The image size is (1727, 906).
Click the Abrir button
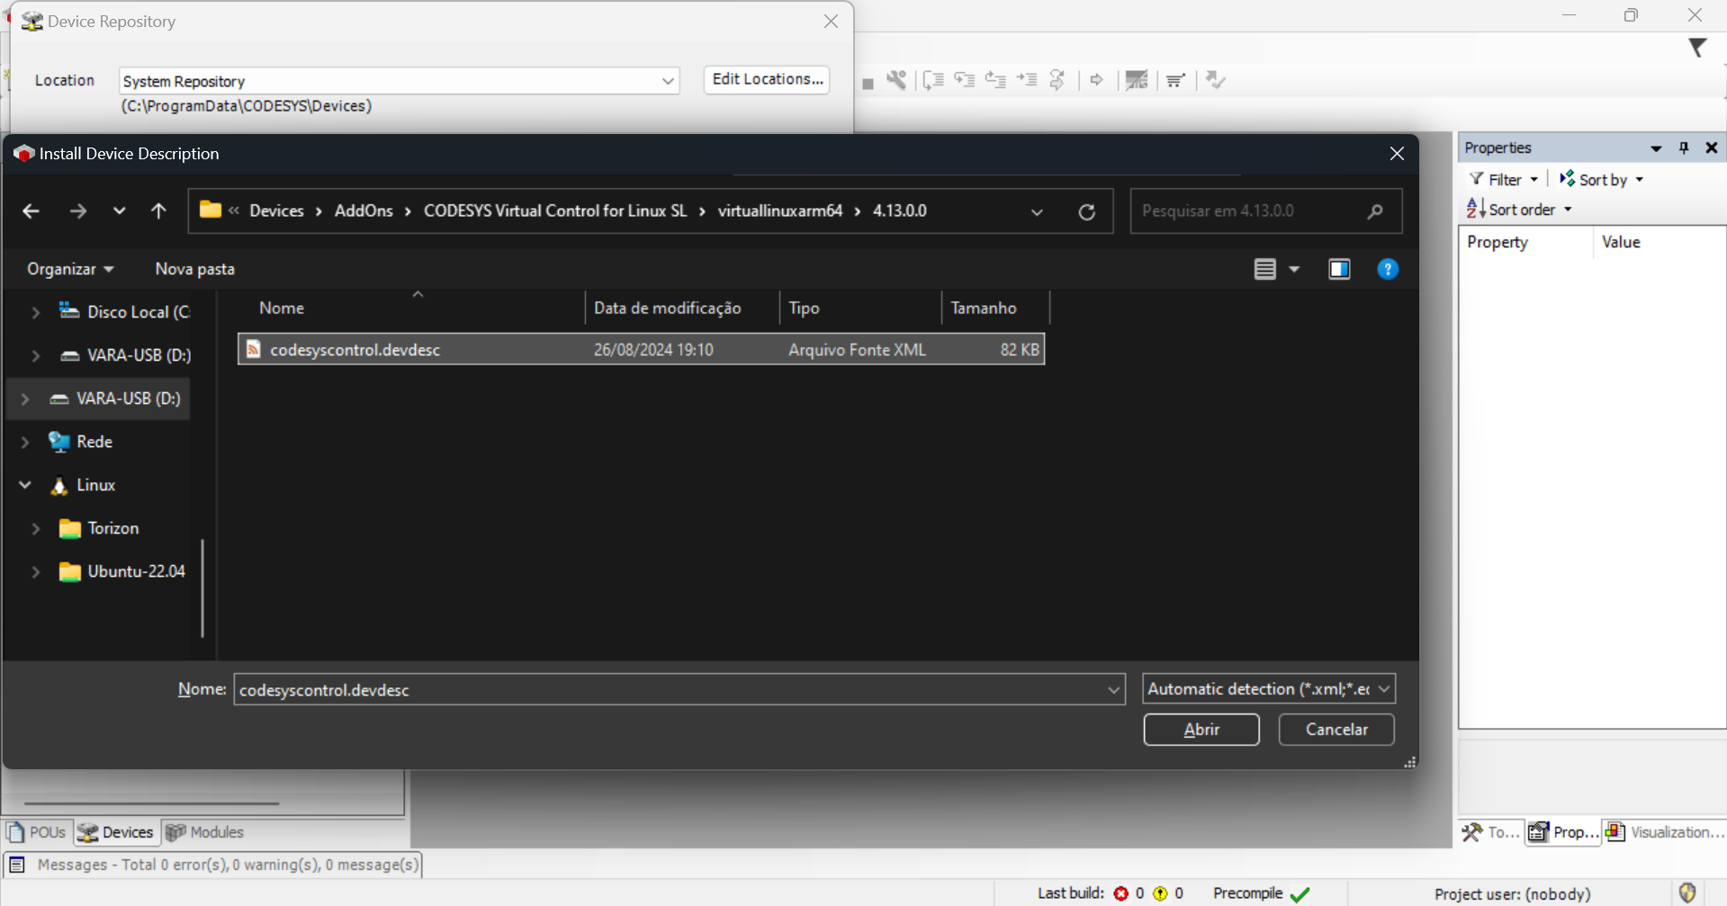1201,730
